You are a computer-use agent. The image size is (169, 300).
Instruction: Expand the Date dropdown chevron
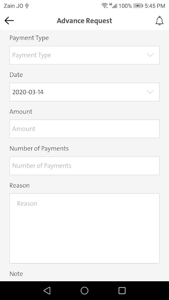(x=150, y=92)
